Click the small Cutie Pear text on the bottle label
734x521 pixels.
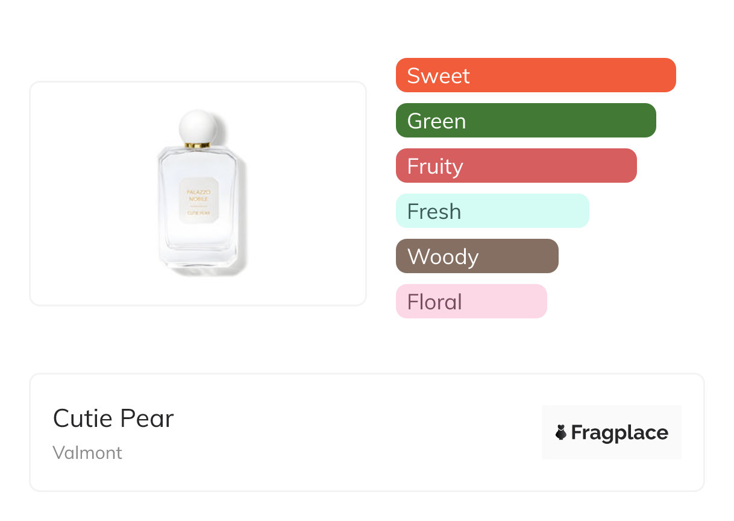[x=198, y=213]
